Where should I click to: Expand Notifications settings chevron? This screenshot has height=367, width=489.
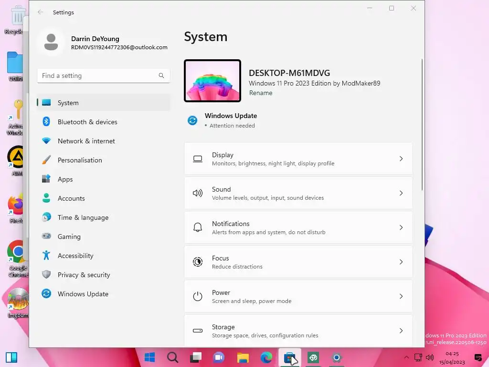point(401,227)
